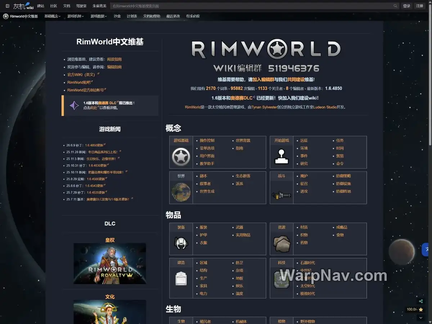This screenshot has width=432, height=324.
Task: Open the 驾驶室 top menu item
Action: point(81,6)
